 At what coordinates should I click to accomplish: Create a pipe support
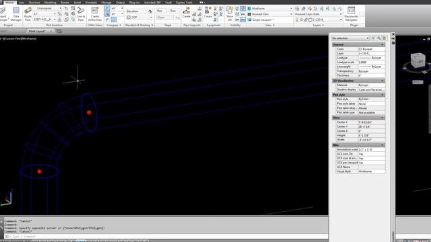(x=186, y=12)
